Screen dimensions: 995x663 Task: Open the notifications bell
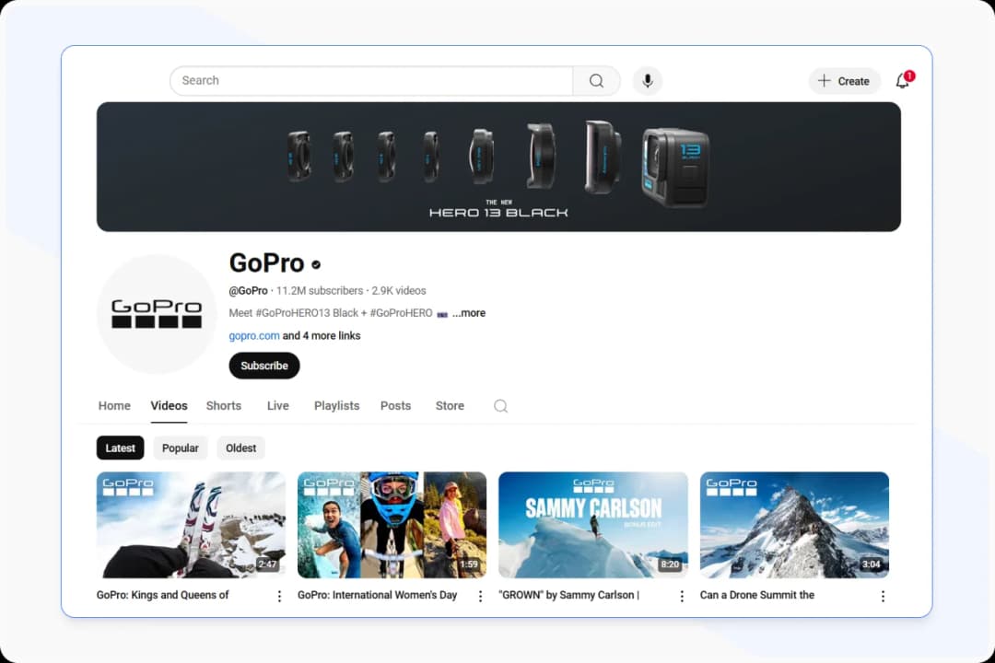point(902,81)
